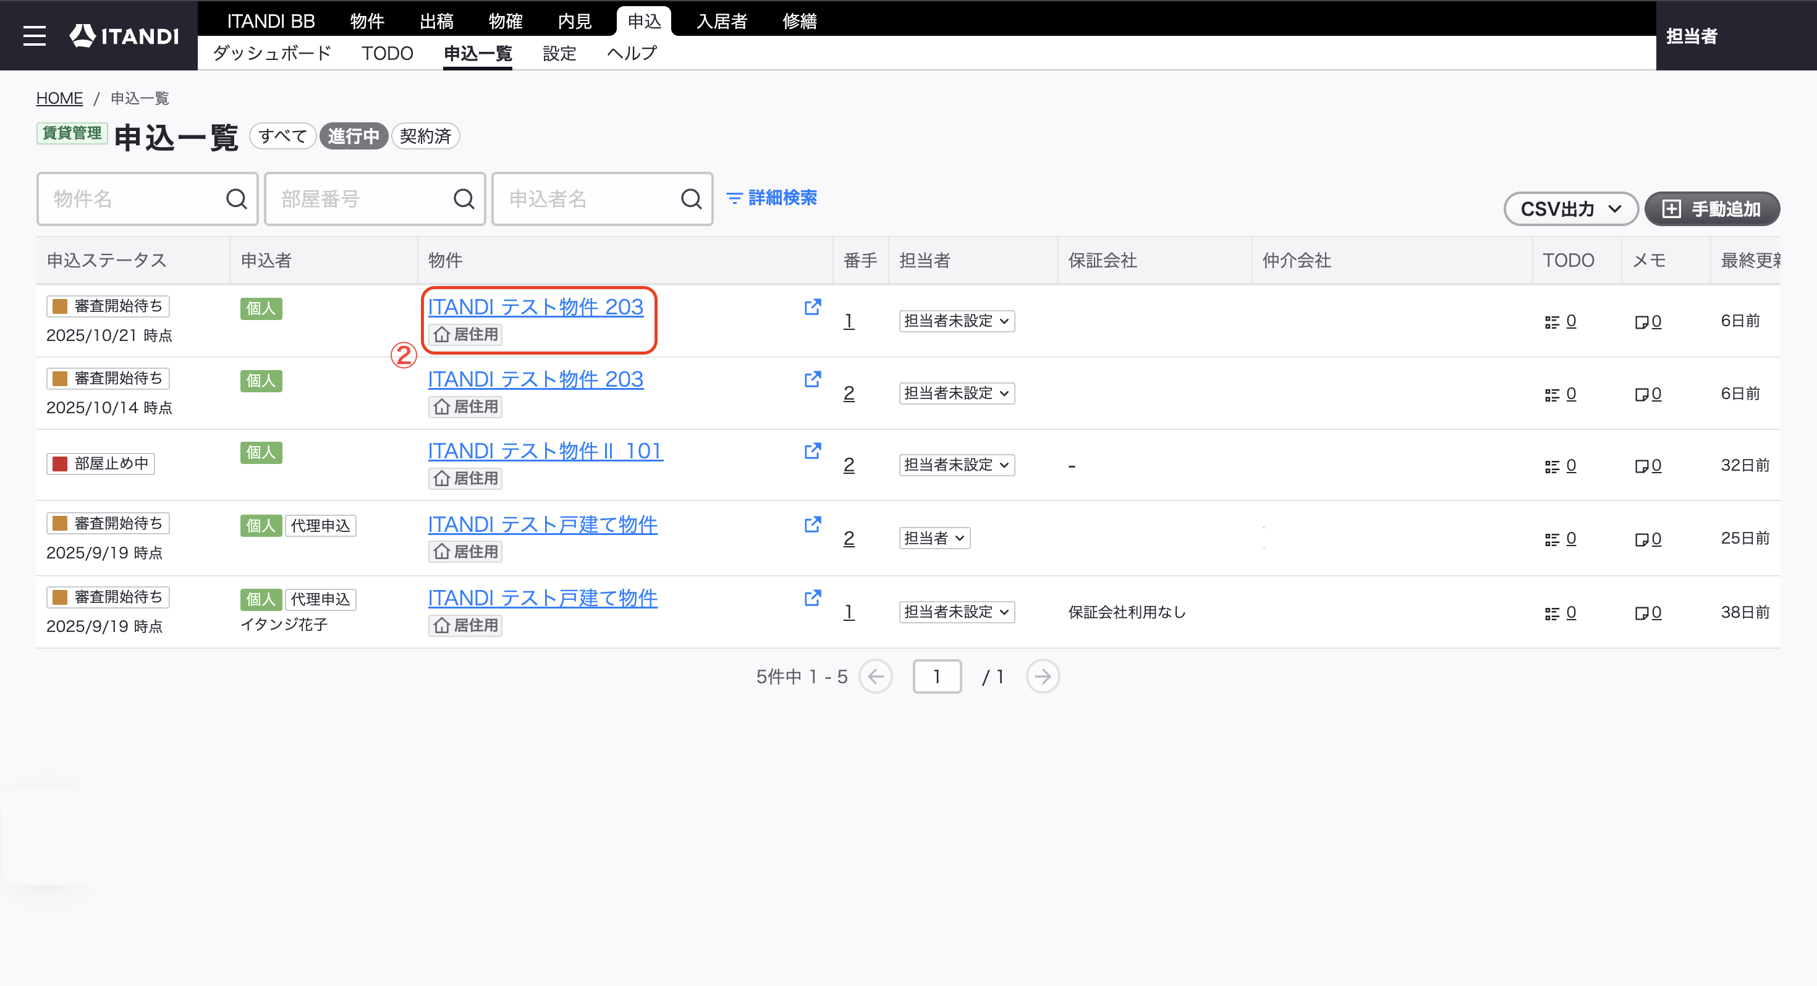
Task: Select the 進行中 filter chip
Action: pos(354,136)
